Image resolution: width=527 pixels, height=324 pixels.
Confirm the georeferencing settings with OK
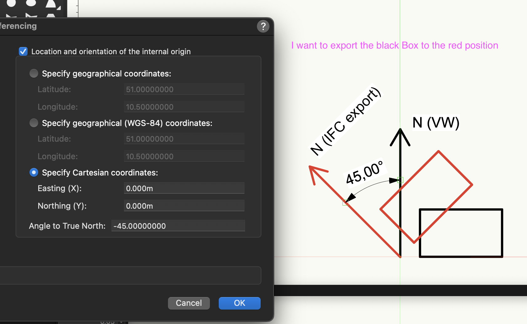pyautogui.click(x=239, y=303)
